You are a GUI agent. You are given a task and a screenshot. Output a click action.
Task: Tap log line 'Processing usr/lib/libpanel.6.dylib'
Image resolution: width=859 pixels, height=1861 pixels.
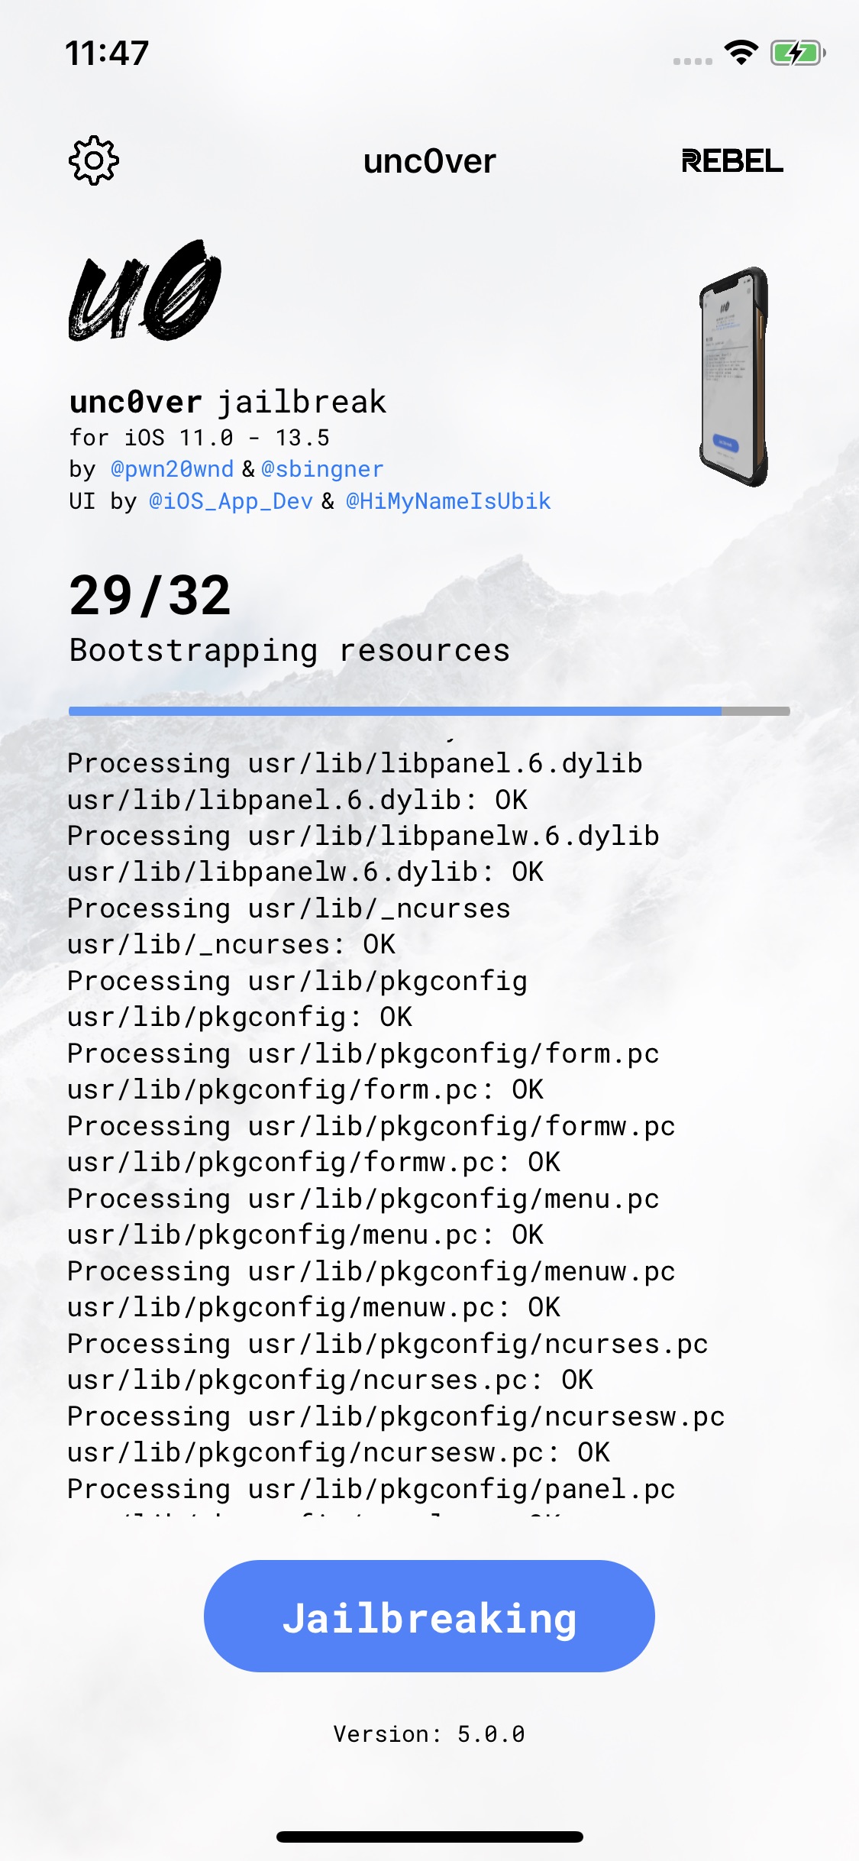[x=355, y=763]
